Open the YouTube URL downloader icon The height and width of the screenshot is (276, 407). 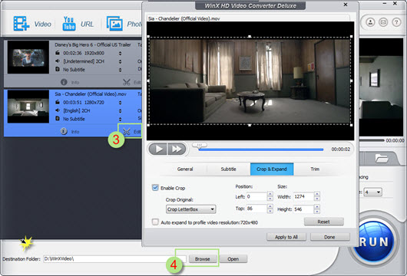[x=69, y=24]
